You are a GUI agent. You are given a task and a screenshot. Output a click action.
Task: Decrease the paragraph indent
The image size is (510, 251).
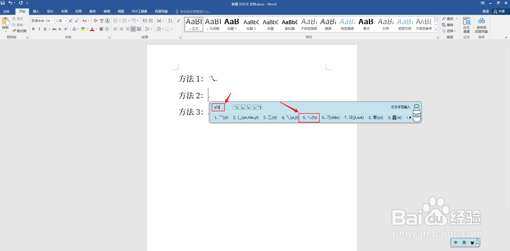point(145,21)
